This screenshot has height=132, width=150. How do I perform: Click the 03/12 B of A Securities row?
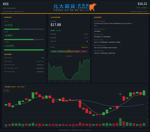(x=24, y=72)
